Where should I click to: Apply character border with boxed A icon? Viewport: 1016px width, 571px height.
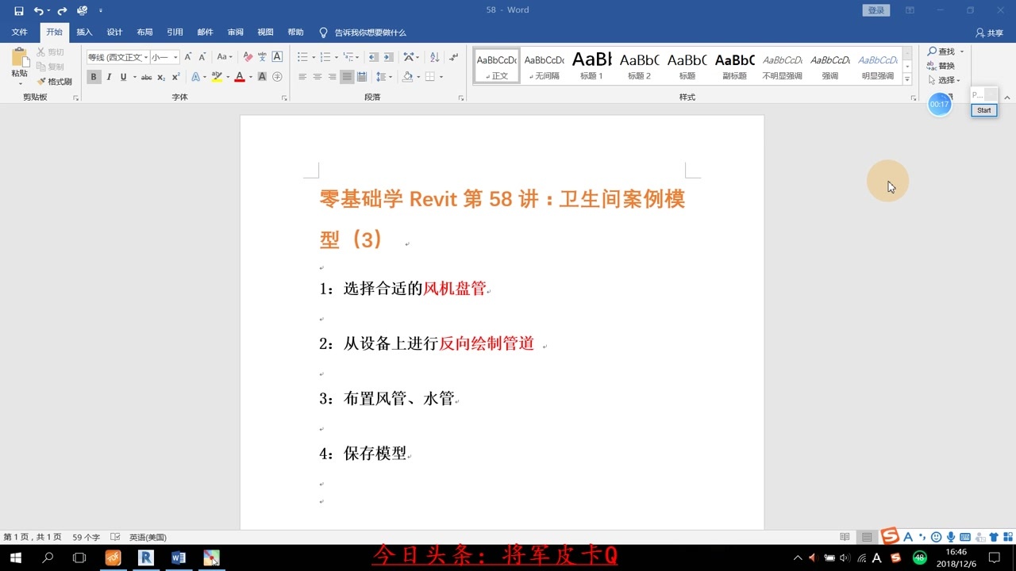pyautogui.click(x=277, y=57)
